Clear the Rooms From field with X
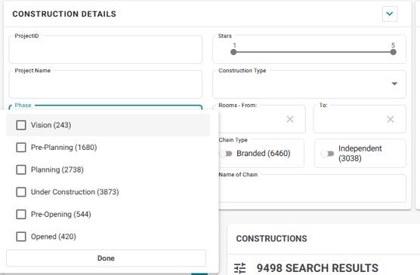Image resolution: width=420 pixels, height=275 pixels. (290, 119)
